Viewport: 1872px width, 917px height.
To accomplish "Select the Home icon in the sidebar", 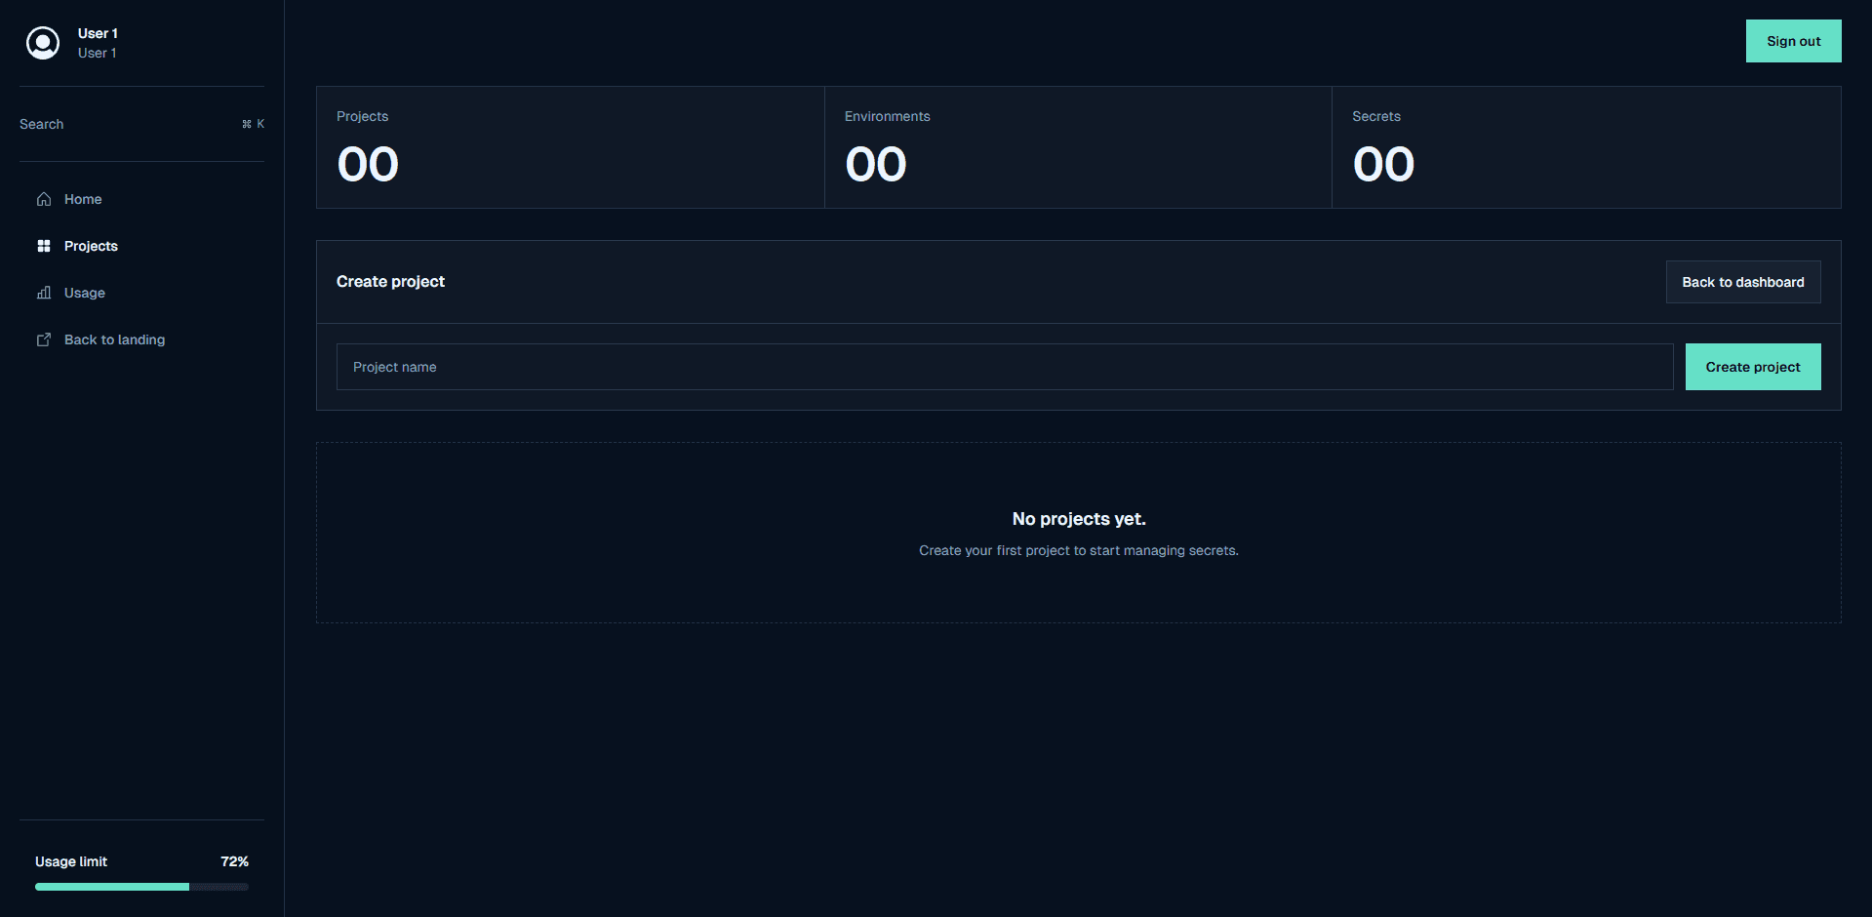I will [44, 199].
